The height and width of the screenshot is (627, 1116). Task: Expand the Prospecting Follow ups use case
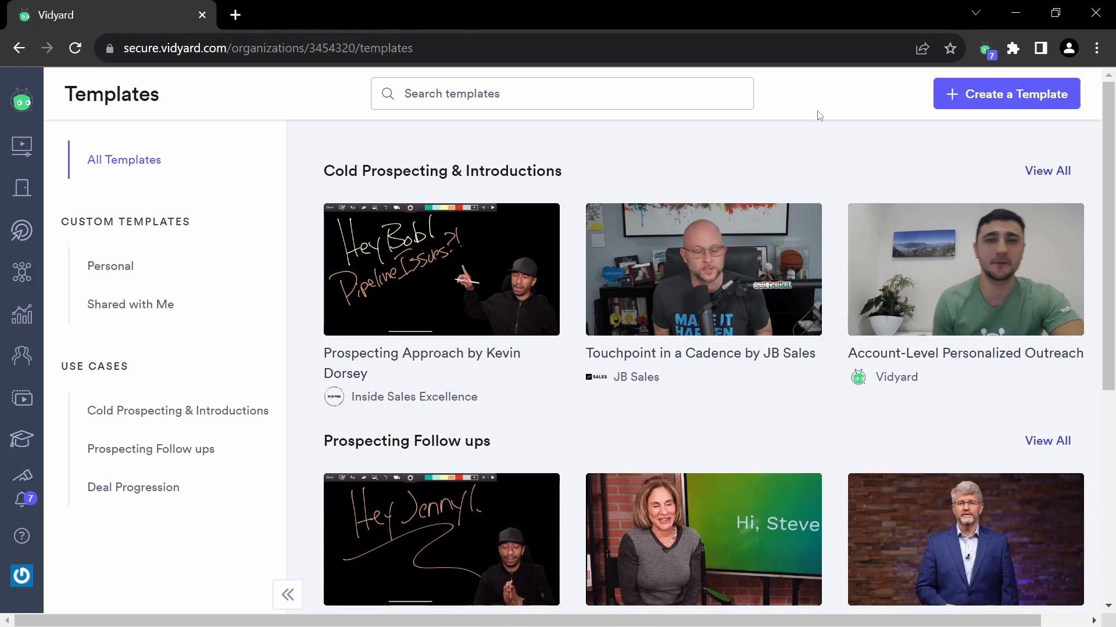click(x=152, y=449)
